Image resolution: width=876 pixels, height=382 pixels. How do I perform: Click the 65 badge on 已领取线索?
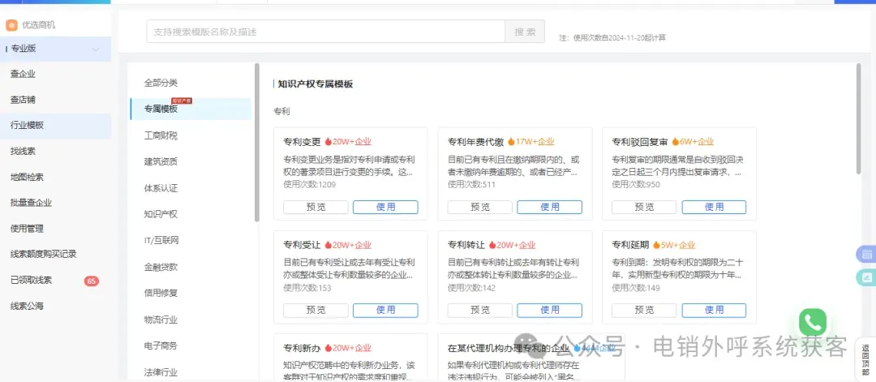click(92, 281)
